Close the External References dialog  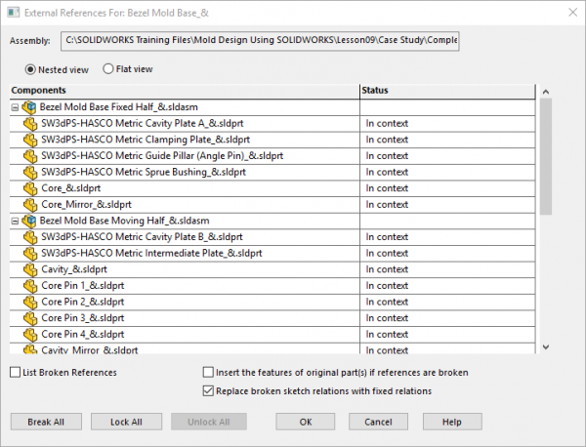572,13
